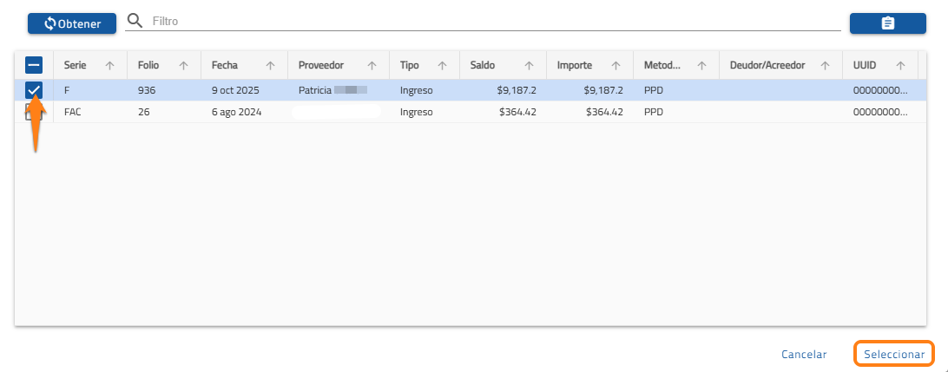Sort by Saldo column arrow
948x372 pixels.
pos(528,66)
